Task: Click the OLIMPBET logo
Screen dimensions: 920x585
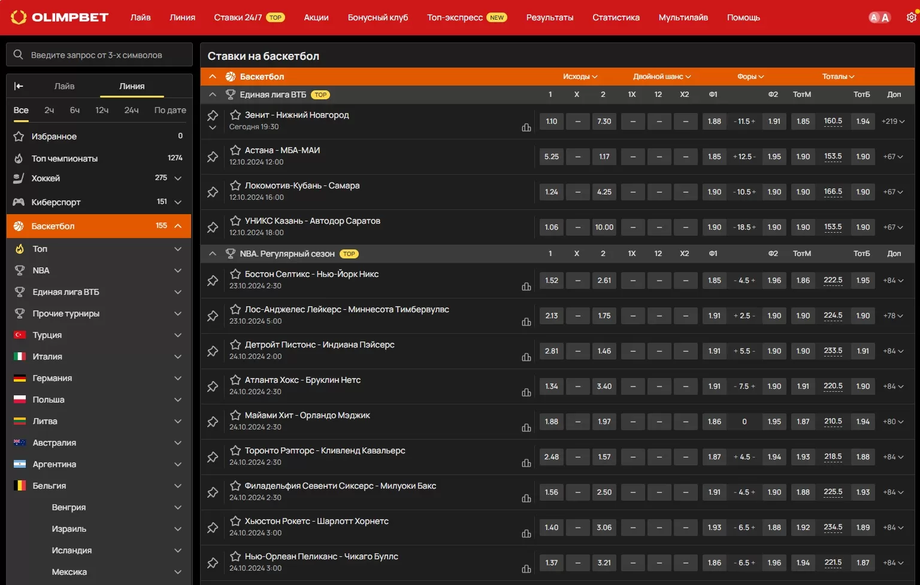Action: pos(60,17)
